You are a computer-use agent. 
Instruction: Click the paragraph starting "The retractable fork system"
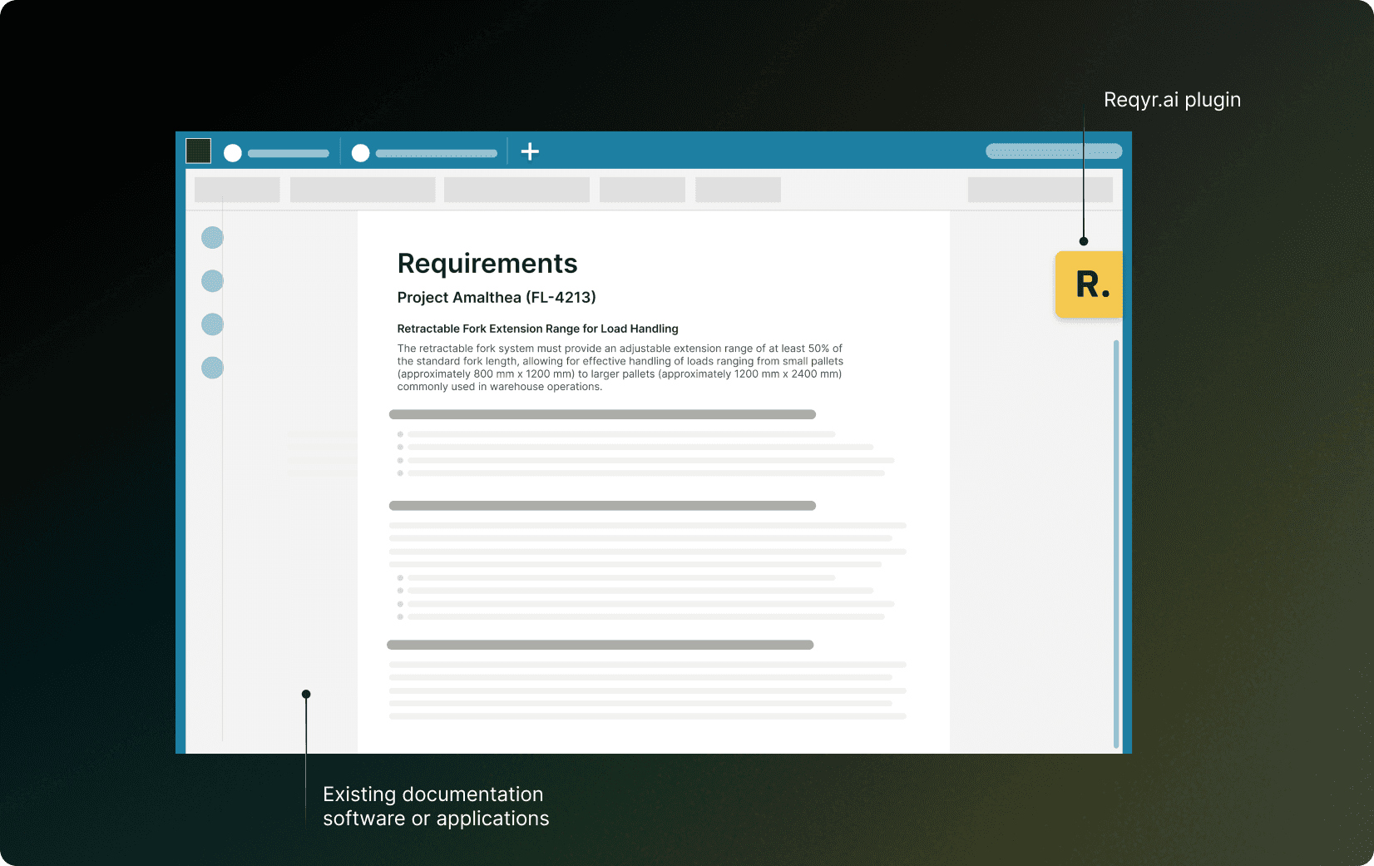click(x=620, y=368)
